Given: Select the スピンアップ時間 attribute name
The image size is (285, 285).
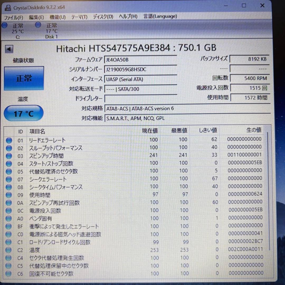Looking at the screenshot, I should click(x=46, y=156).
